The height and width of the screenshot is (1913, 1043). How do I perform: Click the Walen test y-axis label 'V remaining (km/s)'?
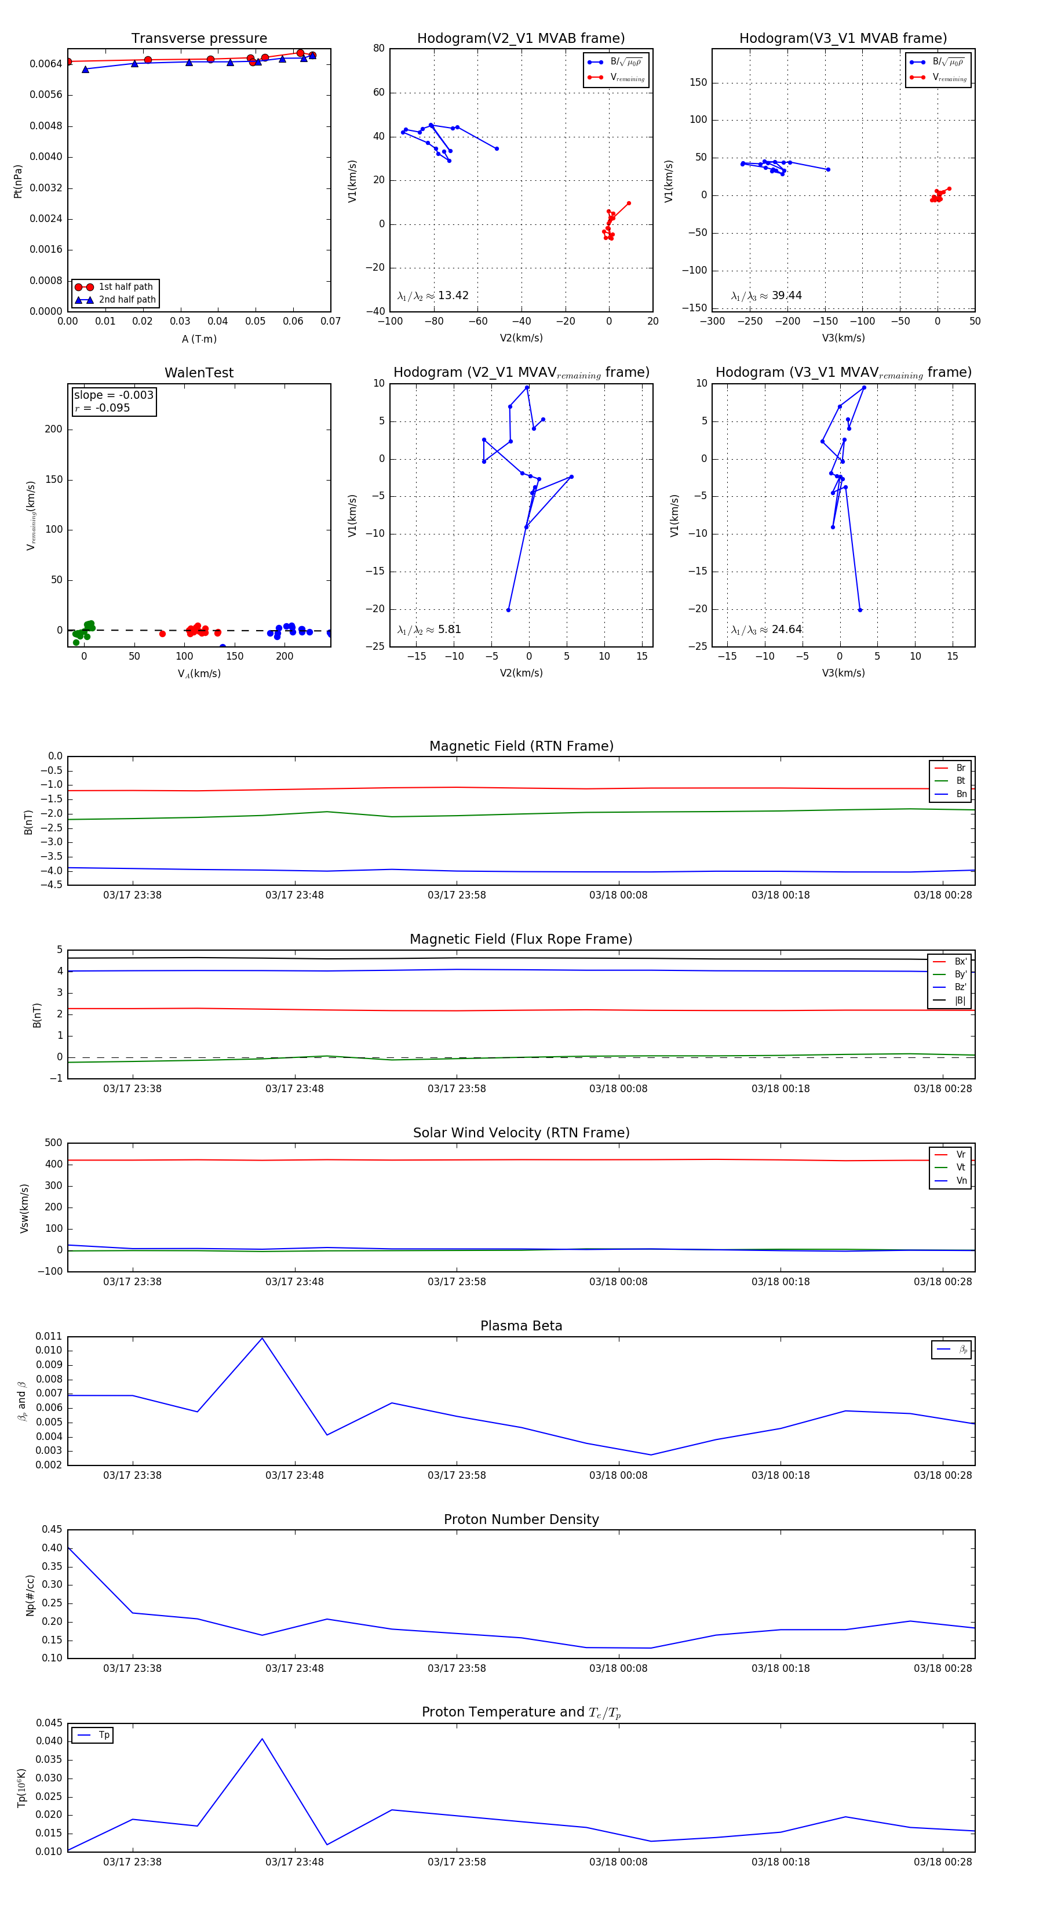pyautogui.click(x=31, y=515)
